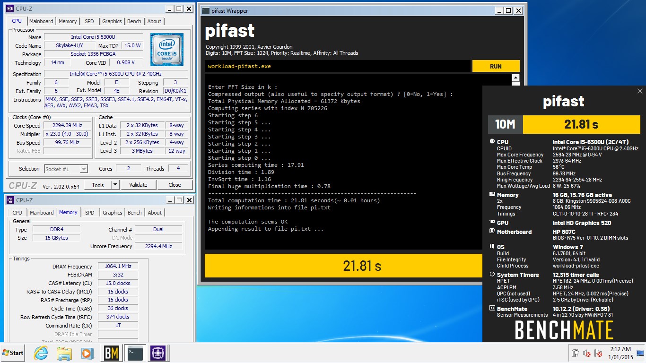646x363 pixels.
Task: Click the BenchMate section icon near version
Action: 492,309
